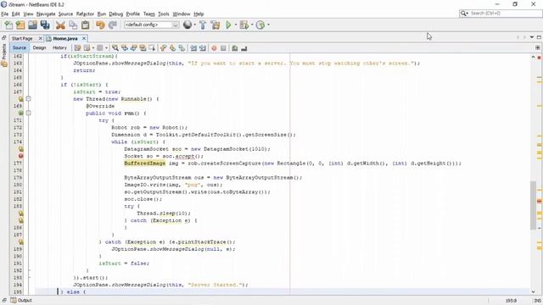Open the Tools menu

point(164,14)
